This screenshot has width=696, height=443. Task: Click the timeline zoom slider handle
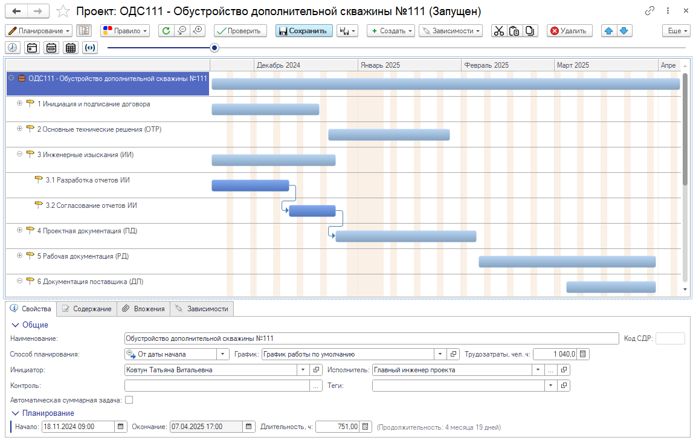click(x=214, y=48)
